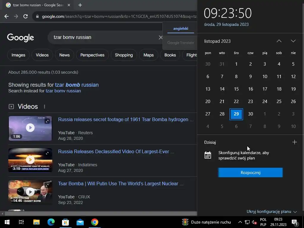Close the tzar bomv russian tab

[x=69, y=5]
